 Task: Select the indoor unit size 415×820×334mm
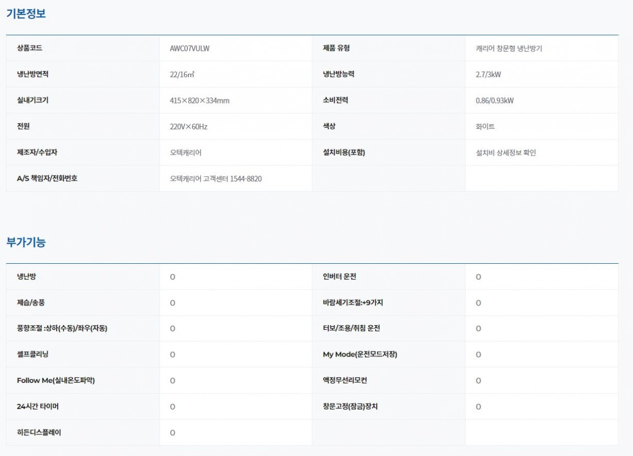point(199,100)
